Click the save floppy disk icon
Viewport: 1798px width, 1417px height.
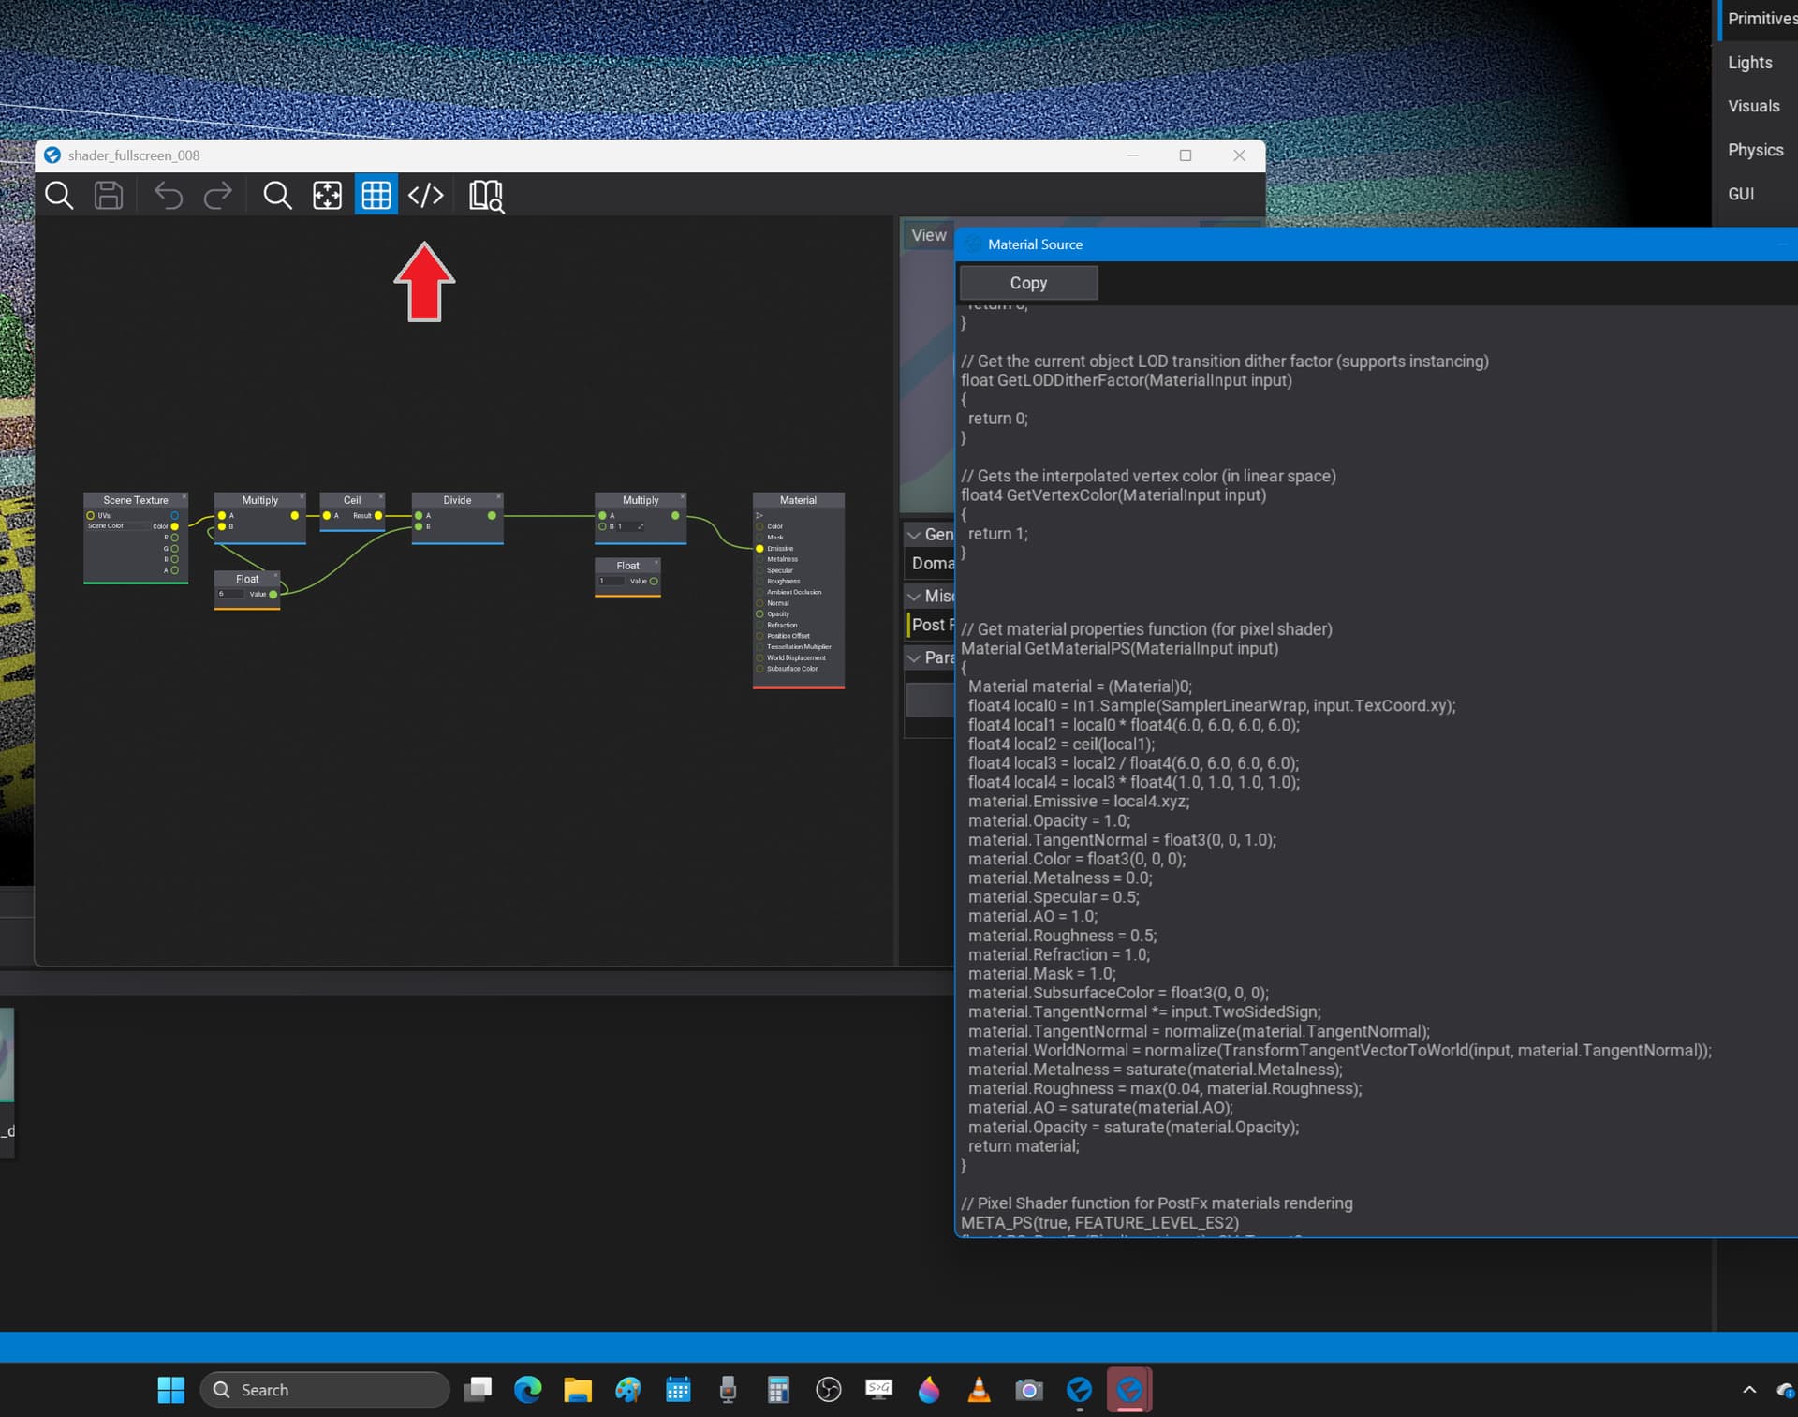[109, 195]
